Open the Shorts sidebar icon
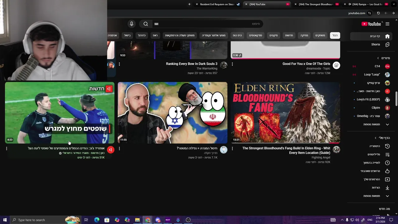Screen dimensions: 398x224 pos(387,44)
